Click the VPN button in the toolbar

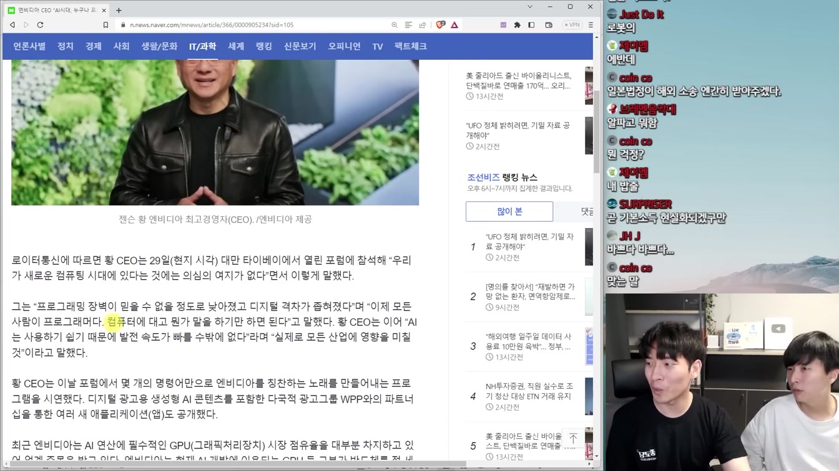[x=572, y=25]
